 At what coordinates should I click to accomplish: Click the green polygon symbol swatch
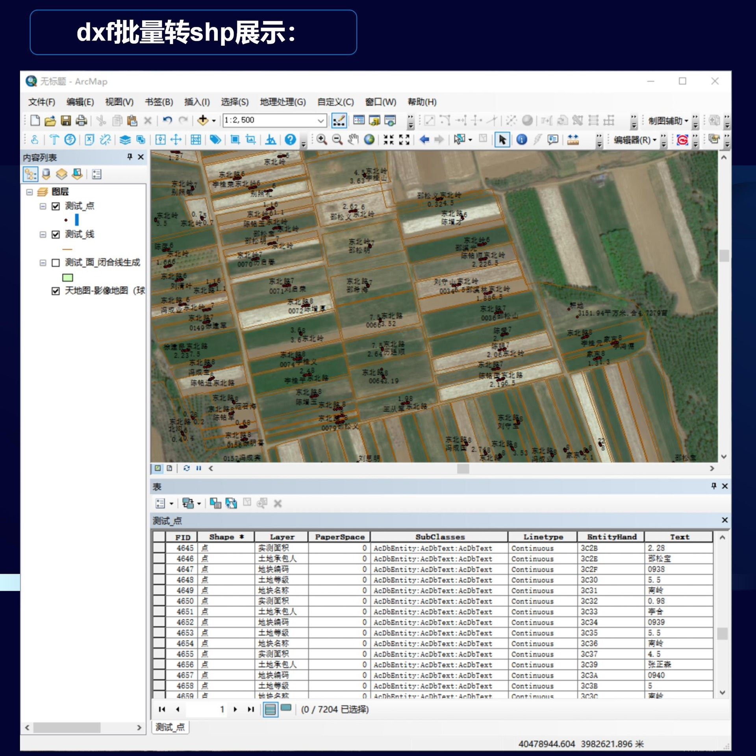(x=68, y=278)
